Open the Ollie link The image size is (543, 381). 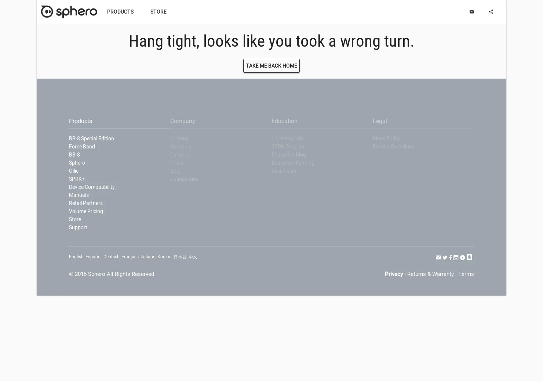[74, 171]
